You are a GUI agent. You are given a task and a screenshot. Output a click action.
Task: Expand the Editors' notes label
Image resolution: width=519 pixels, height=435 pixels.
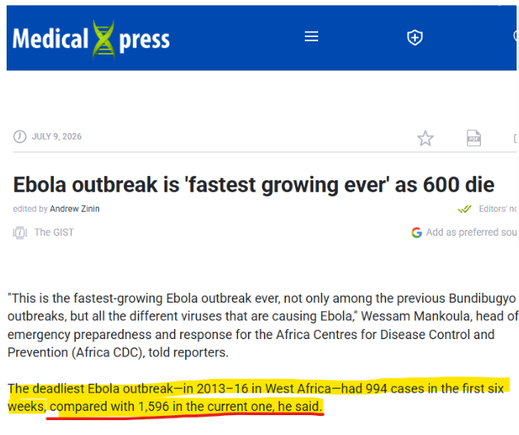pyautogui.click(x=498, y=208)
